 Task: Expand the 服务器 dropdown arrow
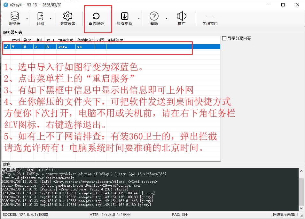click(x=27, y=19)
